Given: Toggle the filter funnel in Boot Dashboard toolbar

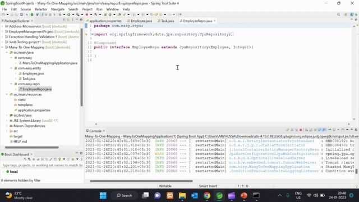Looking at the screenshot, I should tap(68, 159).
